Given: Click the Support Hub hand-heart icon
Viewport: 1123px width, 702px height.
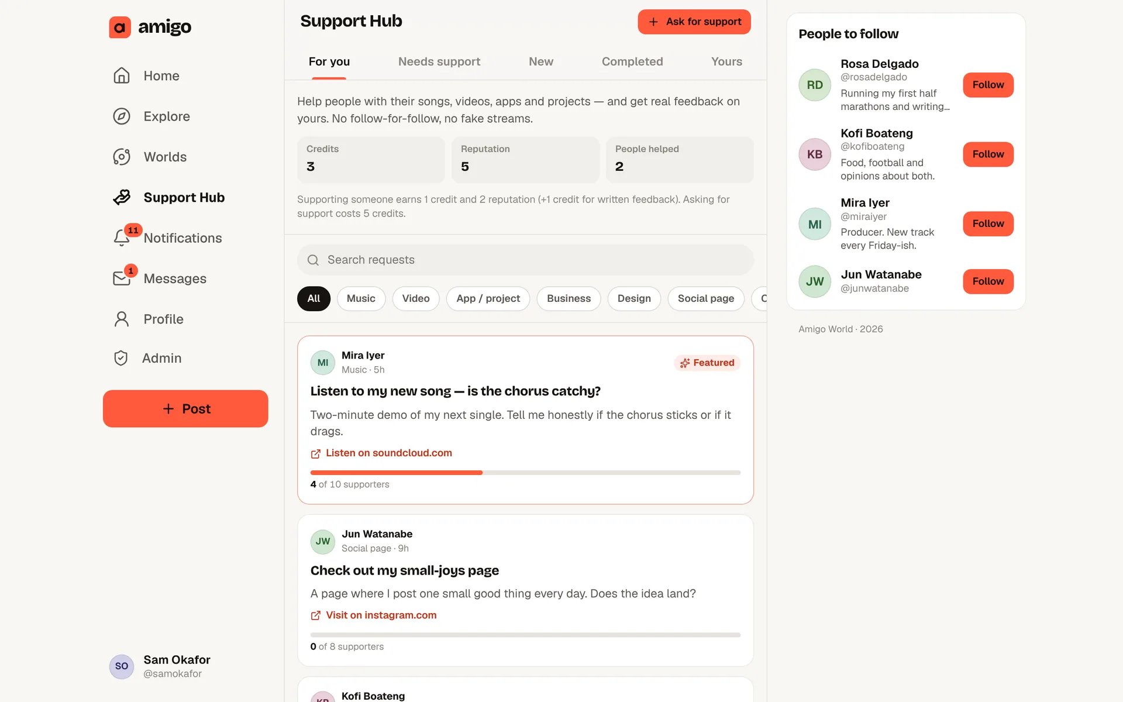Looking at the screenshot, I should tap(122, 197).
